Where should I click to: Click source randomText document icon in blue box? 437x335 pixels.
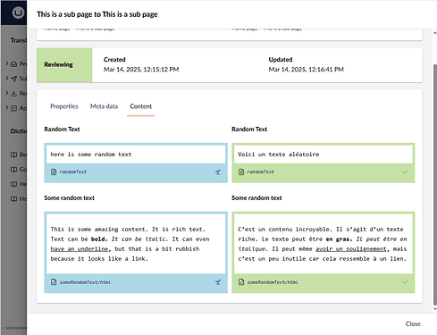click(54, 172)
